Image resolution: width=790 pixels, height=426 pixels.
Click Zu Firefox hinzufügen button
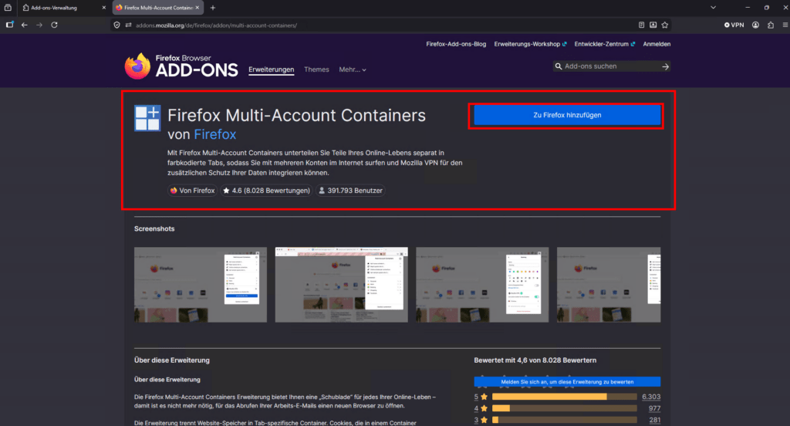567,116
